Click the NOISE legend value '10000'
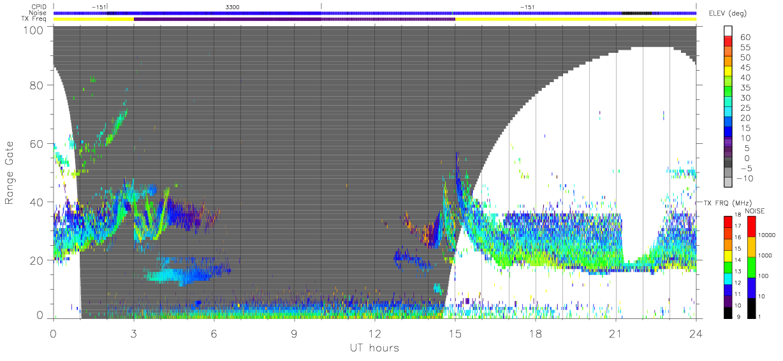Screen dimensions: 783x361 pos(766,235)
